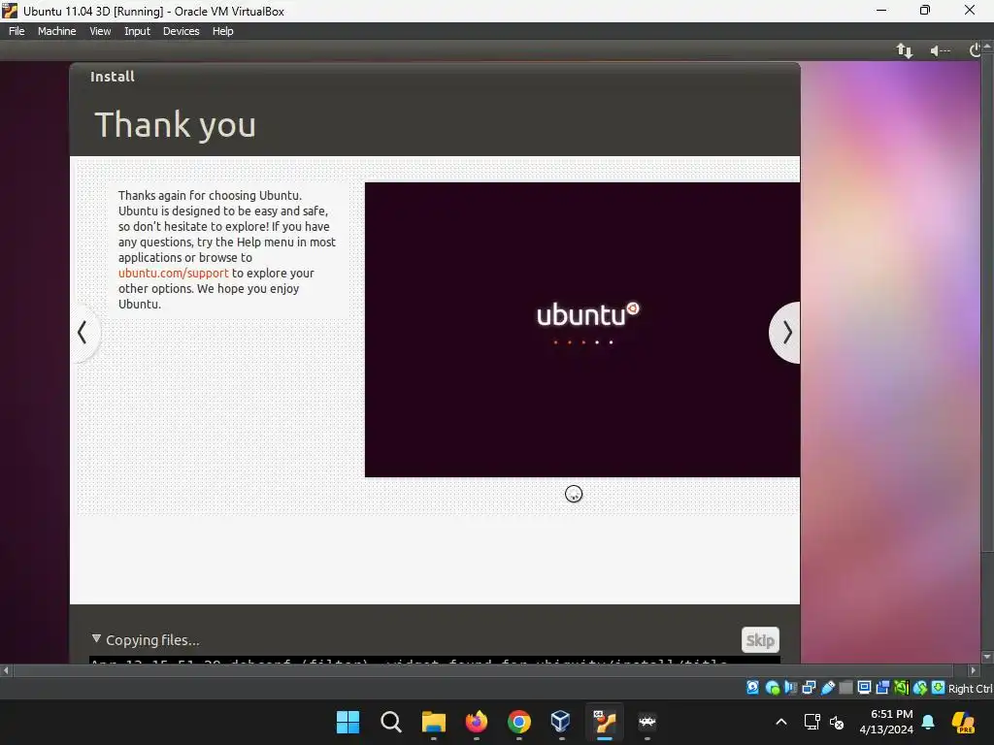994x745 pixels.
Task: Click the Ubuntu sound volume indicator
Action: pos(940,50)
